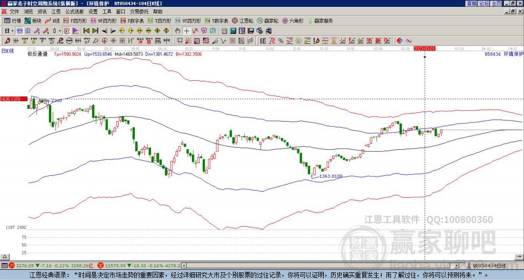Toggle the 权 adjustment button

tap(67, 31)
